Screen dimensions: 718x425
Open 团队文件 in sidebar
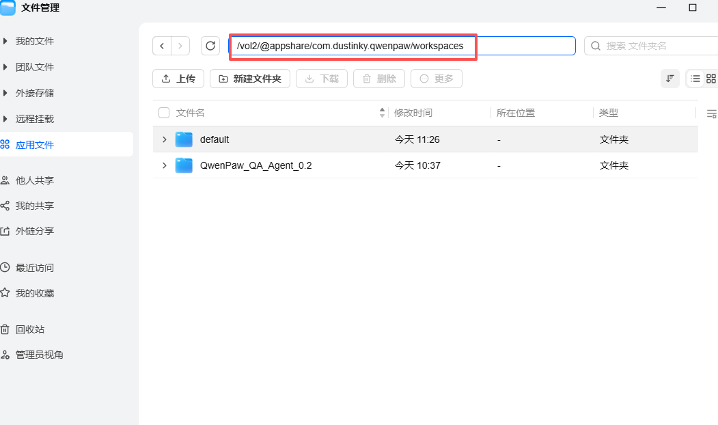coord(35,67)
